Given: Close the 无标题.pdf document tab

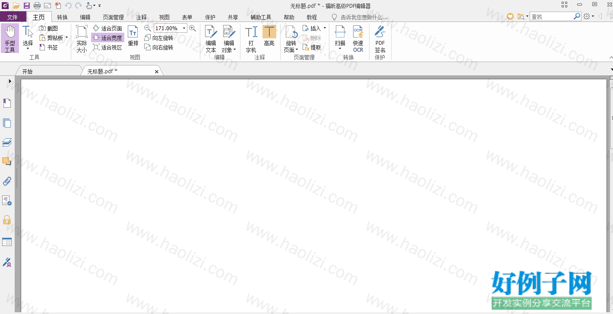Looking at the screenshot, I should [x=157, y=72].
